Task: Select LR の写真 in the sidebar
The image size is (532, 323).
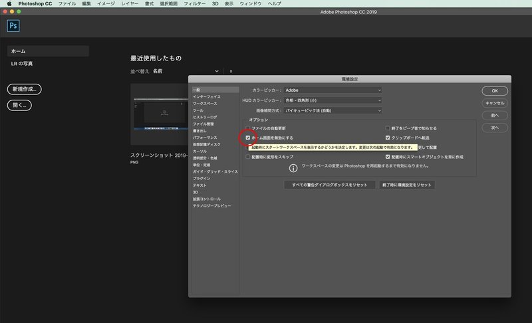Action: coord(22,64)
